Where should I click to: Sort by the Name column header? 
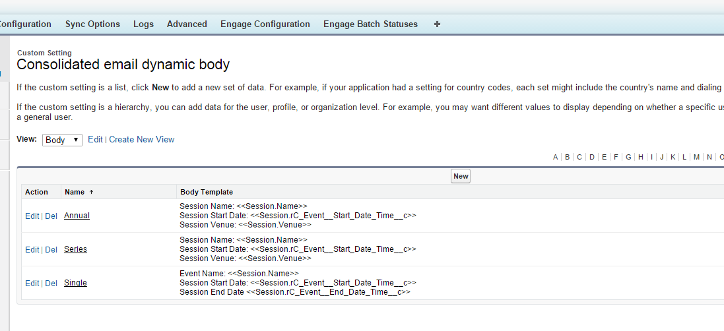tap(75, 192)
